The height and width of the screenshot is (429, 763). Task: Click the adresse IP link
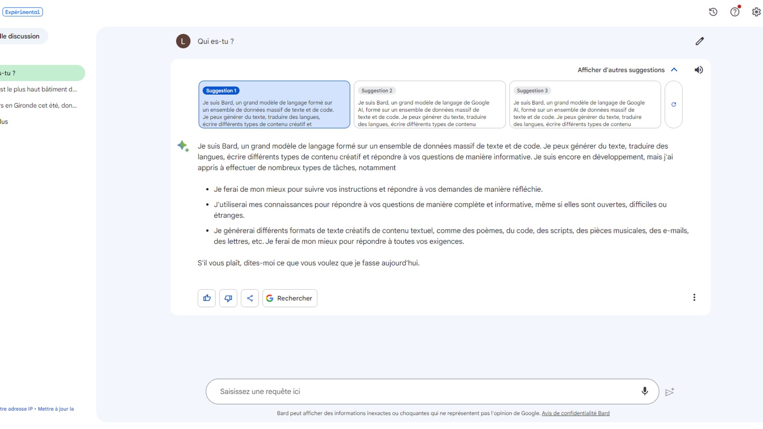(16, 409)
